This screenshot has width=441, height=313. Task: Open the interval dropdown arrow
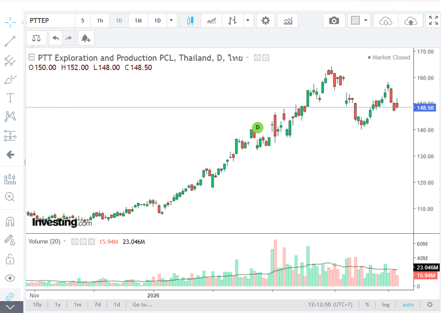(171, 21)
